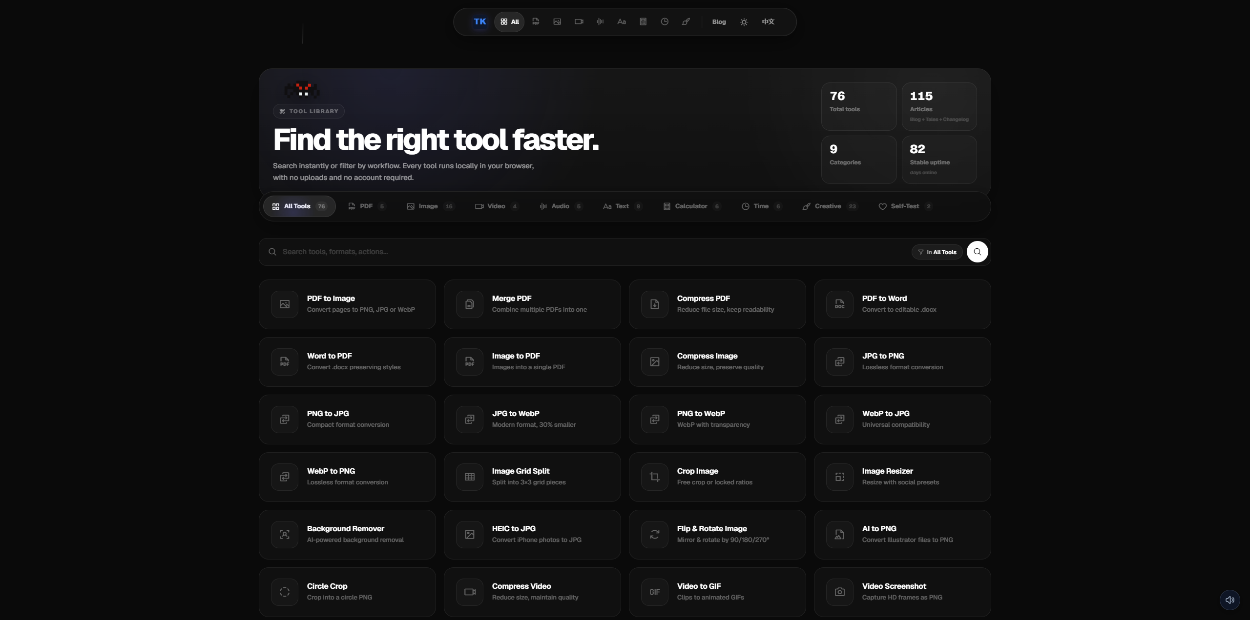Click the round white search button
This screenshot has height=620, width=1250.
pos(977,252)
